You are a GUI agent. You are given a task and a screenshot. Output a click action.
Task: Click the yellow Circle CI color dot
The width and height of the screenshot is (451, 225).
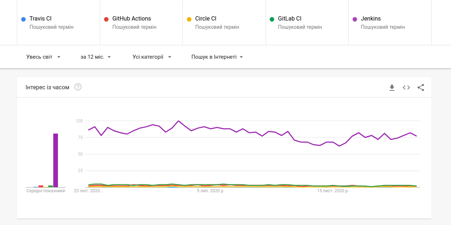click(x=189, y=19)
